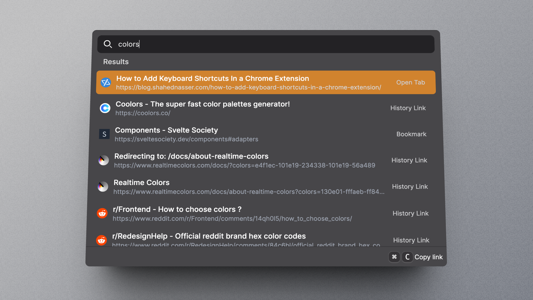Image resolution: width=533 pixels, height=300 pixels.
Task: Select 'r/Frontend - How to choose colors ?' result
Action: pyautogui.click(x=177, y=209)
